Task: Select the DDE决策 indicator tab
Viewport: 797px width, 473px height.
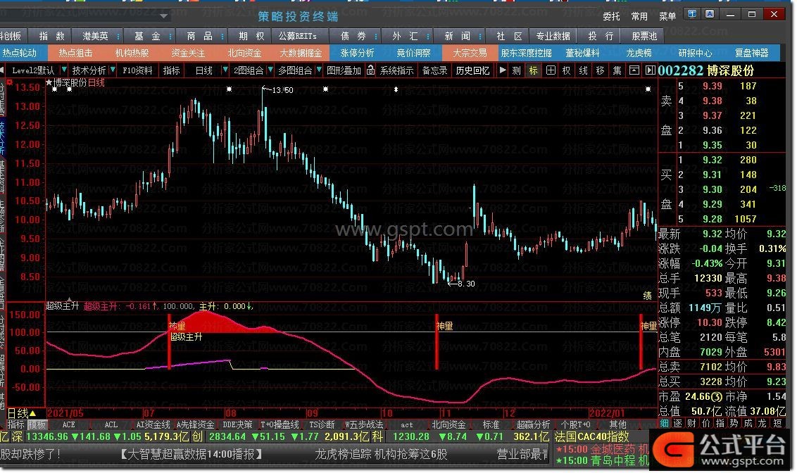Action: tap(237, 424)
